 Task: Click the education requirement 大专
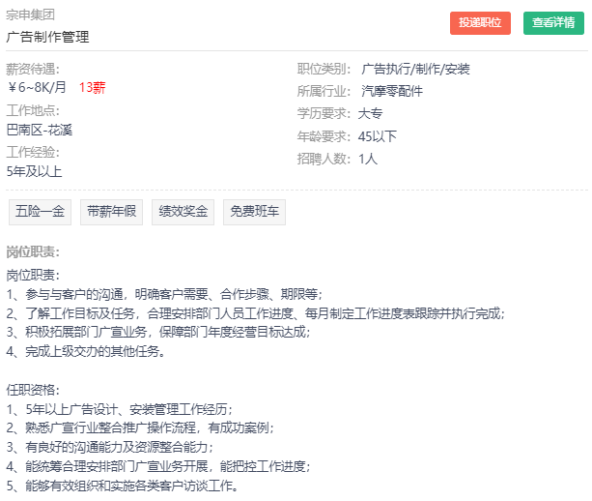coord(370,114)
